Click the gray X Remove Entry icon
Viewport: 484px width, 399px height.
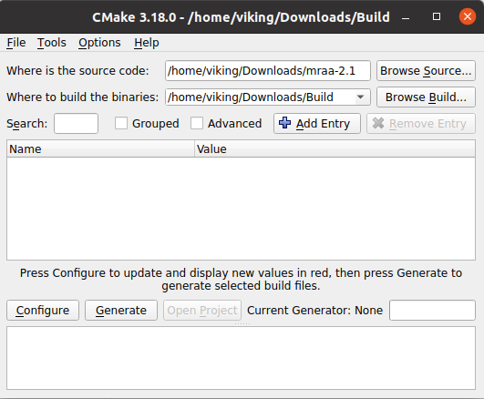point(378,123)
